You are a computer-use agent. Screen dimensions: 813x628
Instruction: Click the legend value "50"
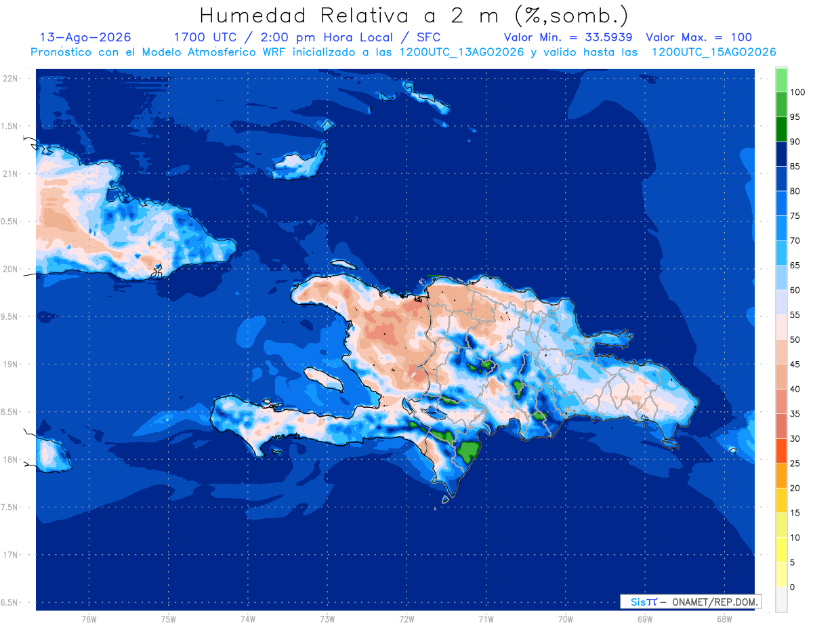795,339
